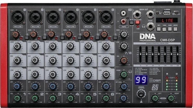Click the EFF SEND knob
193x108 pixels.
point(124,86)
